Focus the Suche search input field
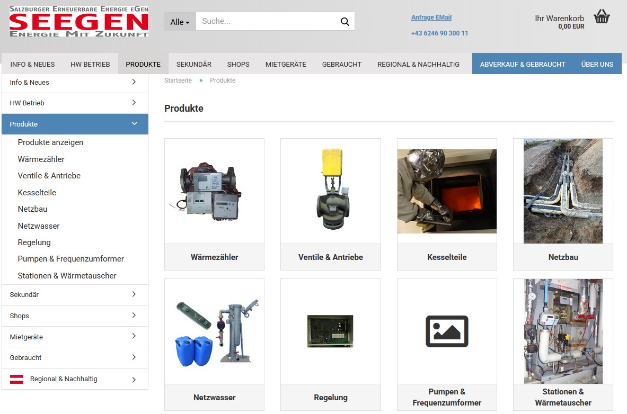 [x=265, y=22]
